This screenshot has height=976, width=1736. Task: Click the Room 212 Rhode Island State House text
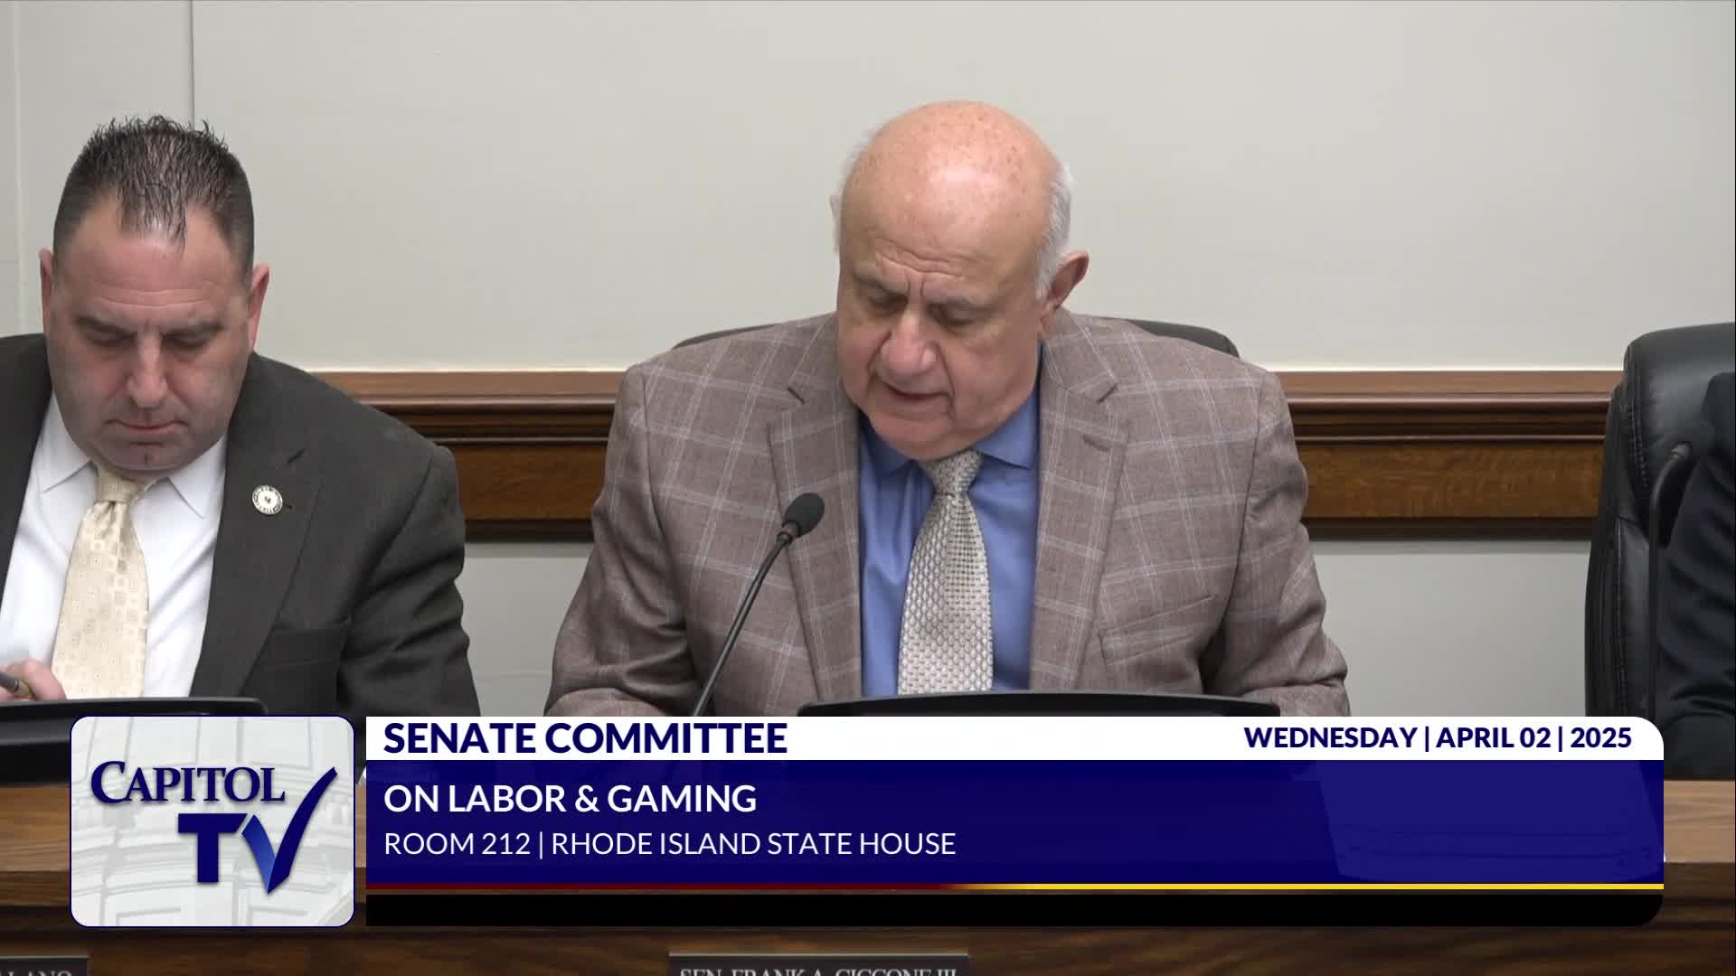coord(669,844)
